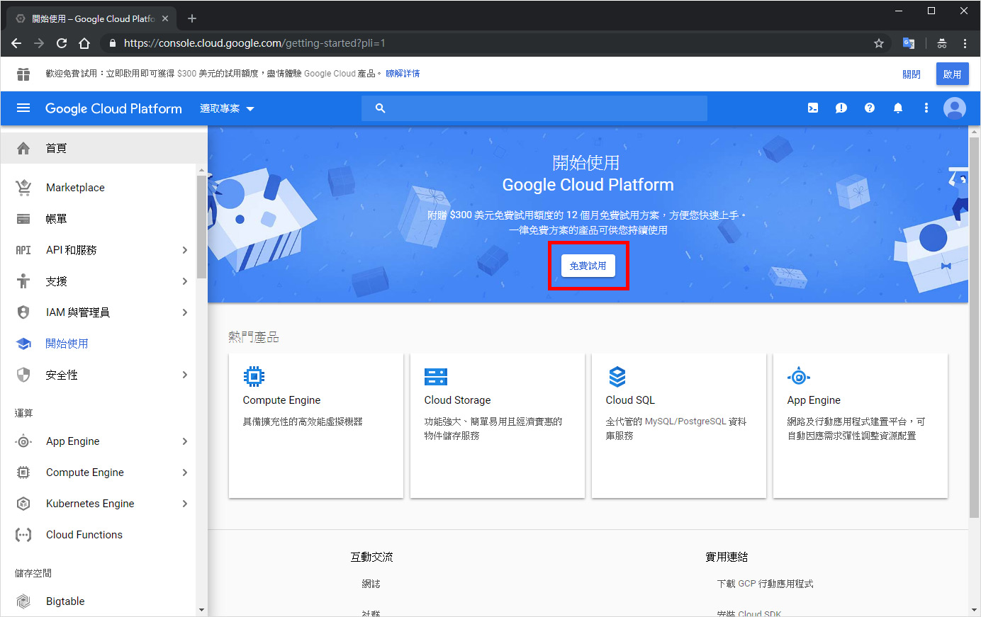This screenshot has height=617, width=981.
Task: Open the 網誌 blog link
Action: tap(371, 584)
